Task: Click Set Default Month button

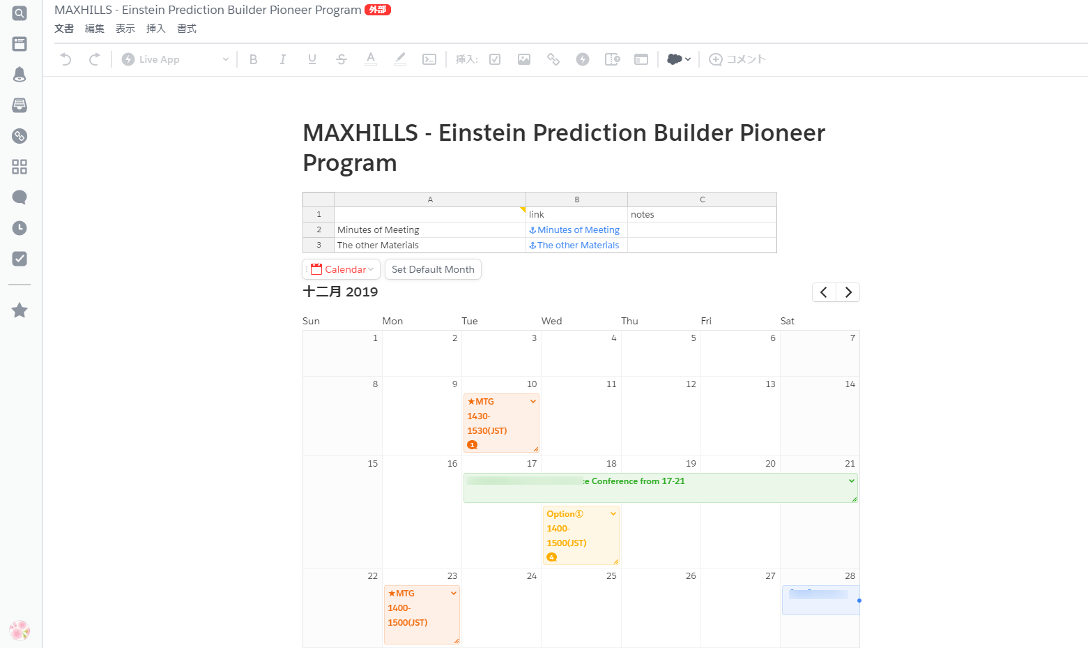Action: click(x=433, y=269)
